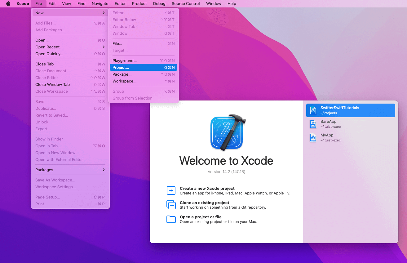Click the BareApp project file icon

pos(313,124)
